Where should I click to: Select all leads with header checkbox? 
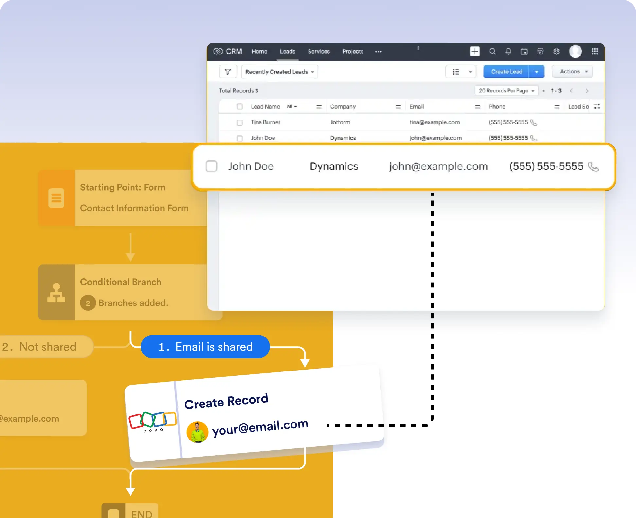(240, 107)
